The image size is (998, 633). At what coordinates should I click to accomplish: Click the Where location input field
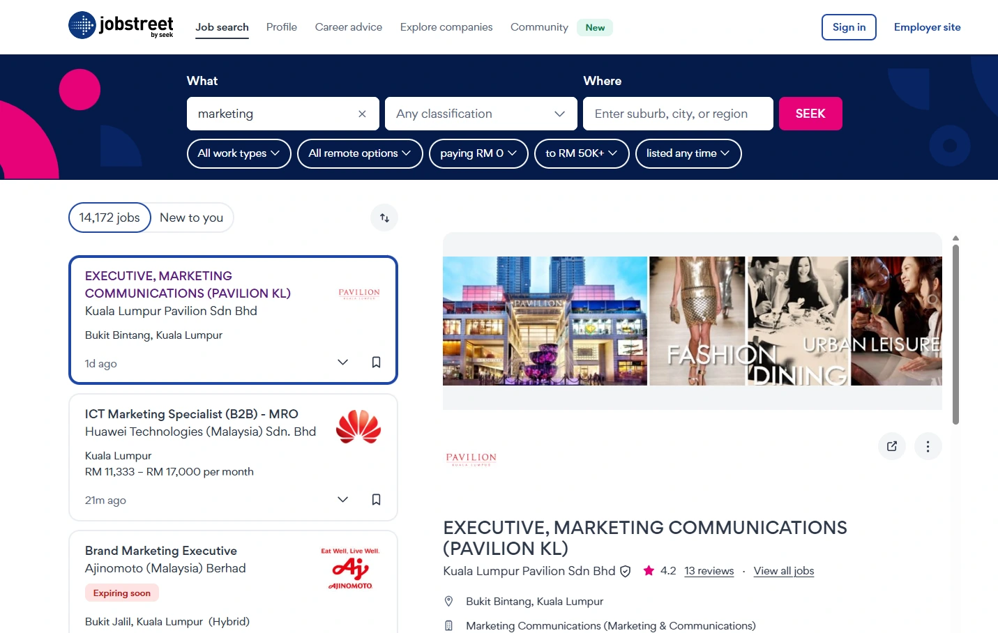[678, 114]
